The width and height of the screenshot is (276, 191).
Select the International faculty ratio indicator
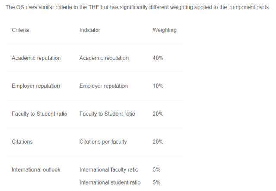pos(109,169)
